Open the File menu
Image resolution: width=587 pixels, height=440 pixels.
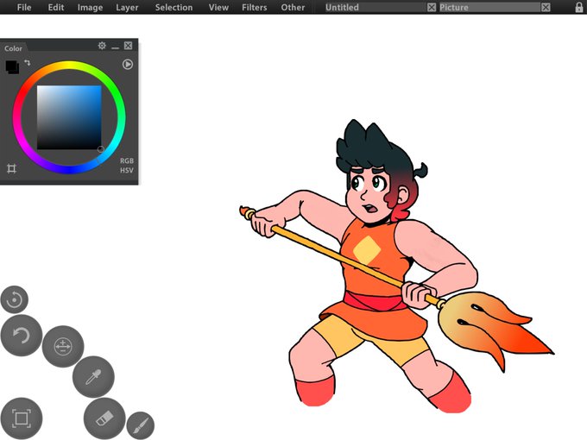24,7
